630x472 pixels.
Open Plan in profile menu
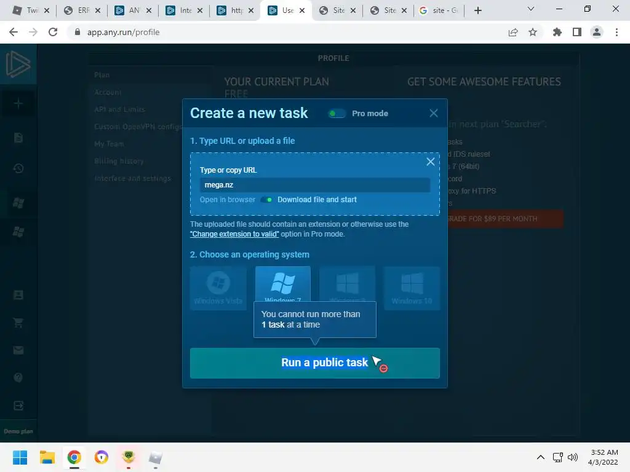click(x=102, y=75)
